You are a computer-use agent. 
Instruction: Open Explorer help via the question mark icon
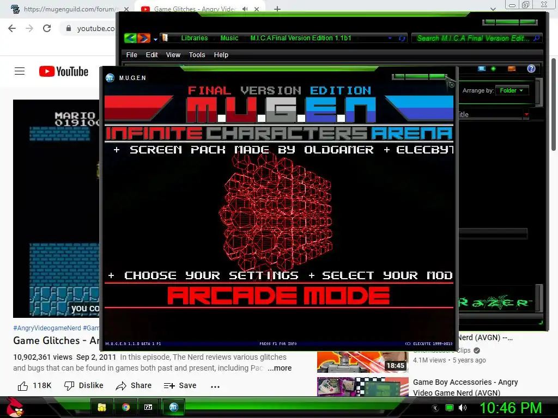point(531,69)
